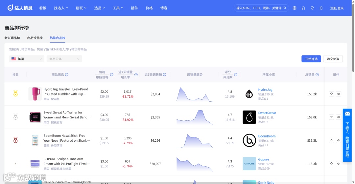Viewport: 355px width, 184px height.
Task: Click the BoomBoom weekly sales trend chart
Action: coord(195,141)
